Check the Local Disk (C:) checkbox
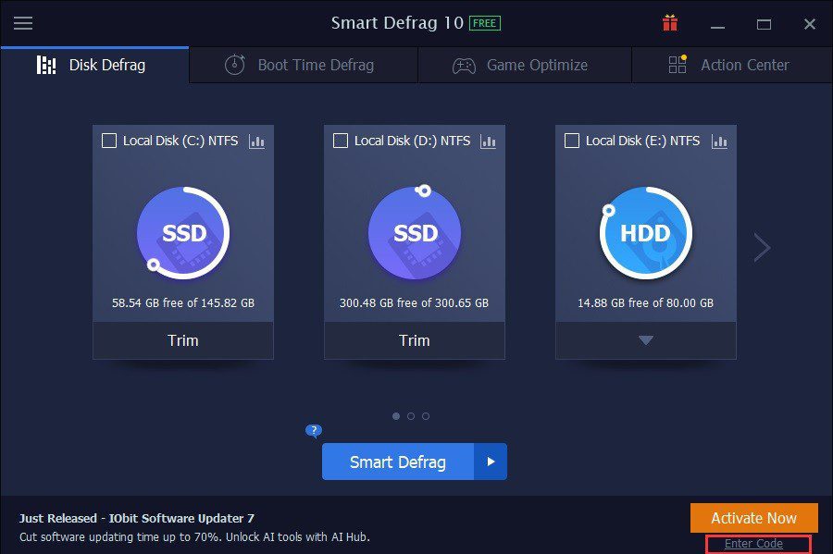 pyautogui.click(x=109, y=141)
